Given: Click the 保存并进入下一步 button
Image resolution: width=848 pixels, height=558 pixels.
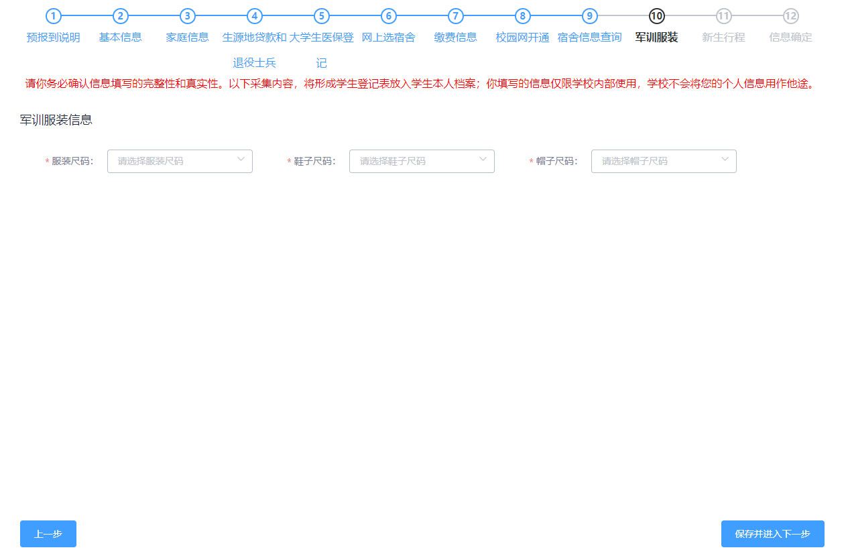Looking at the screenshot, I should (773, 534).
